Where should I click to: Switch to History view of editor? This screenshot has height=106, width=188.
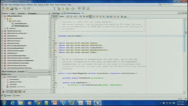click(x=62, y=16)
